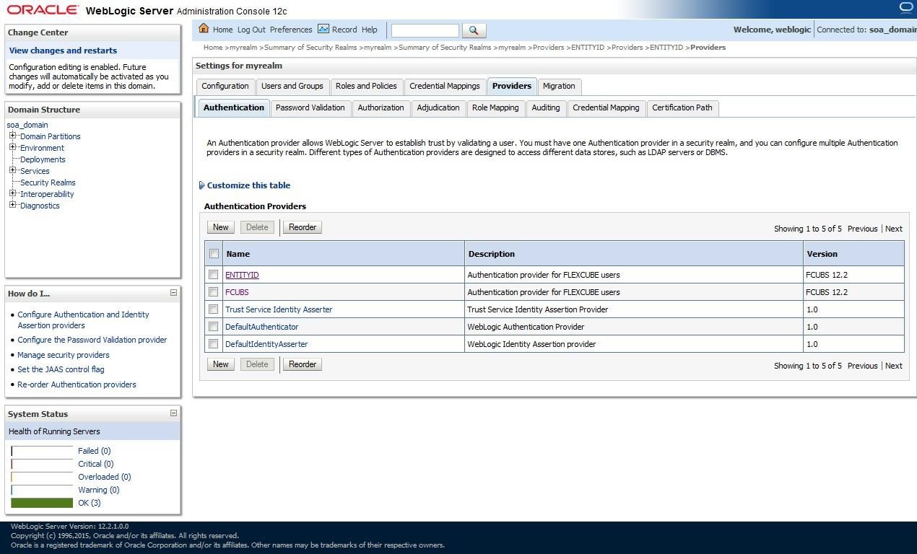Click inside the search input field
Image resolution: width=917 pixels, height=554 pixels.
(425, 31)
